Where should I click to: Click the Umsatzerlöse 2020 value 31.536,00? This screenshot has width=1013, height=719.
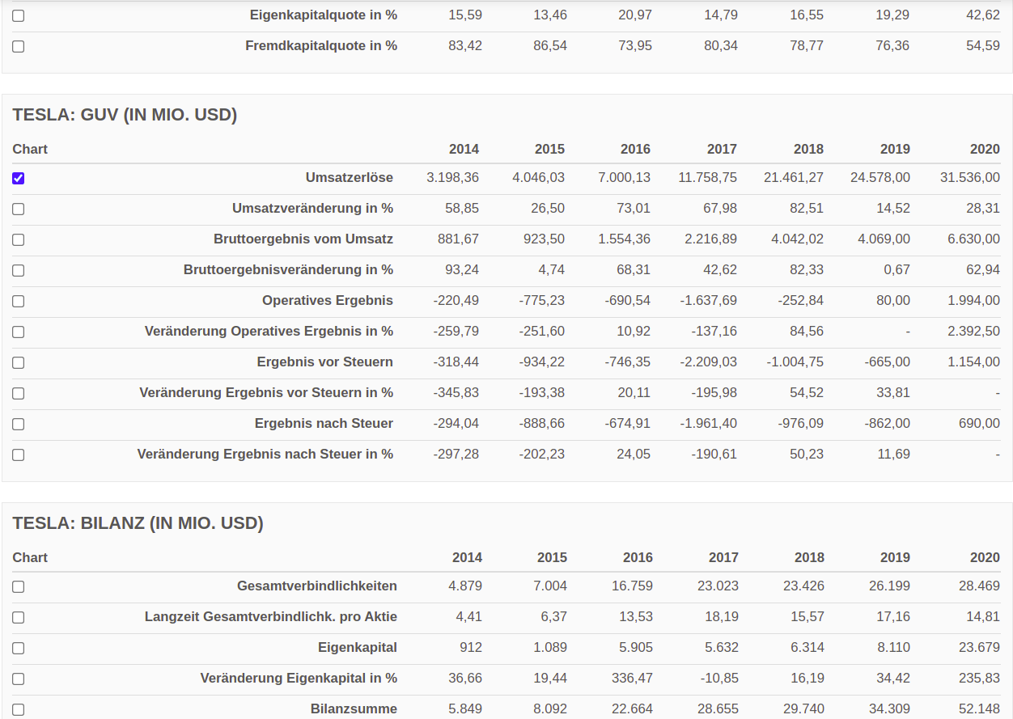click(969, 177)
